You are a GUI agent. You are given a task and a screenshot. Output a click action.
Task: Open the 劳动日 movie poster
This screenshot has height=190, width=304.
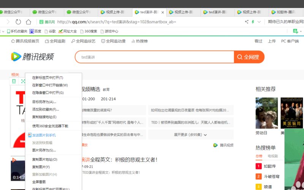(x=267, y=113)
